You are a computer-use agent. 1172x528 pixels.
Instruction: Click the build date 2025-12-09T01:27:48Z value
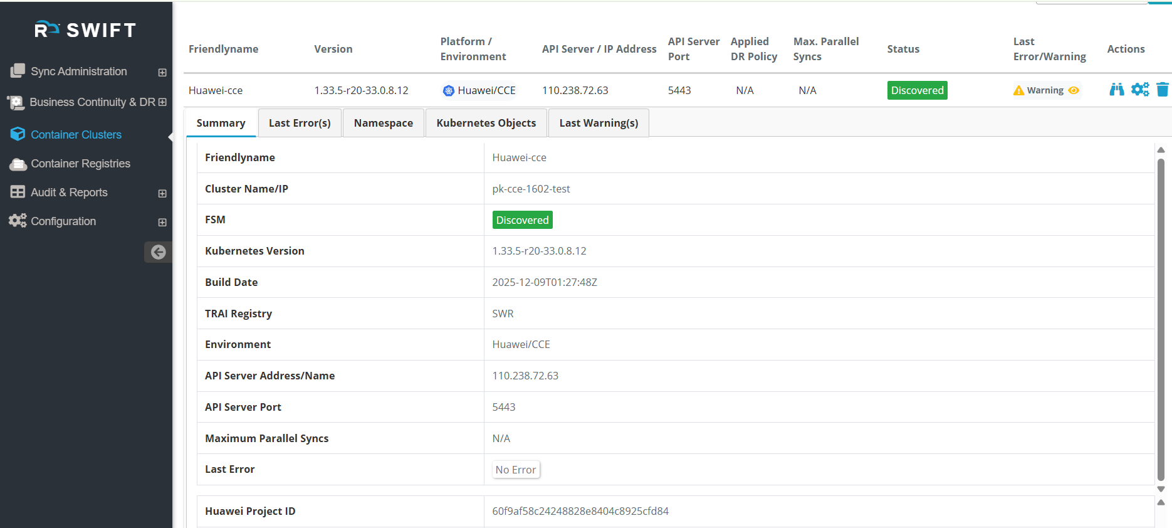[x=545, y=282]
